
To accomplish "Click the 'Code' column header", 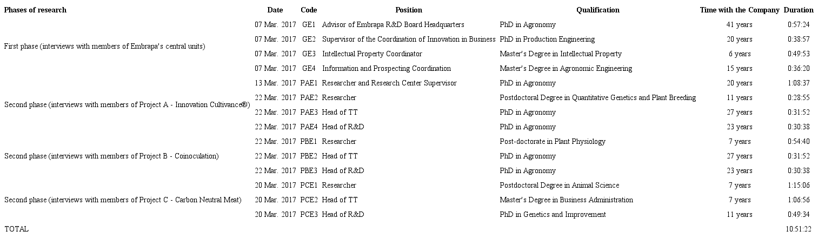I will 309,10.
